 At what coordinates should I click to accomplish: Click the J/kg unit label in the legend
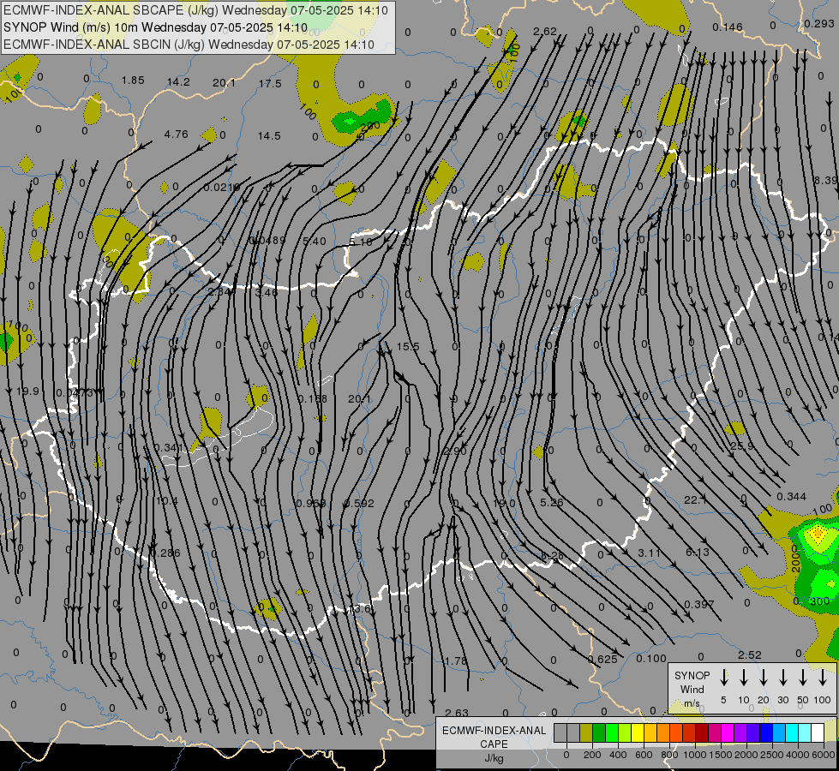(x=494, y=758)
